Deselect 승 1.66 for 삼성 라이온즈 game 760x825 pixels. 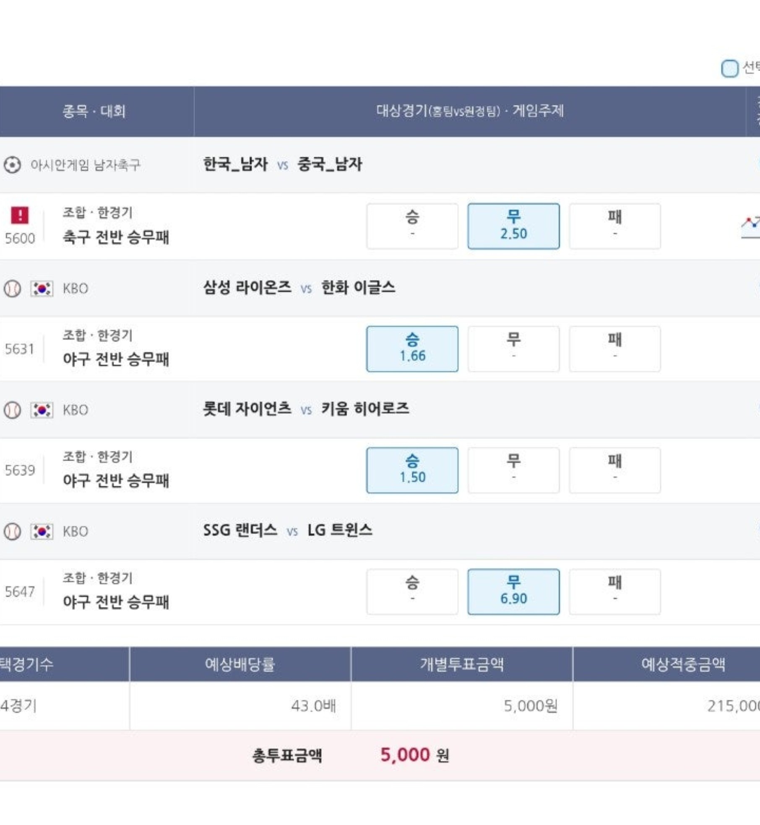coord(412,349)
